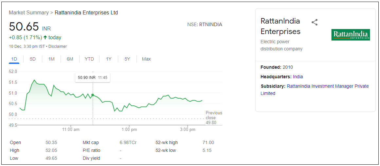Click the Market Summary breadcrumb link
The width and height of the screenshot is (380, 166).
click(x=29, y=12)
